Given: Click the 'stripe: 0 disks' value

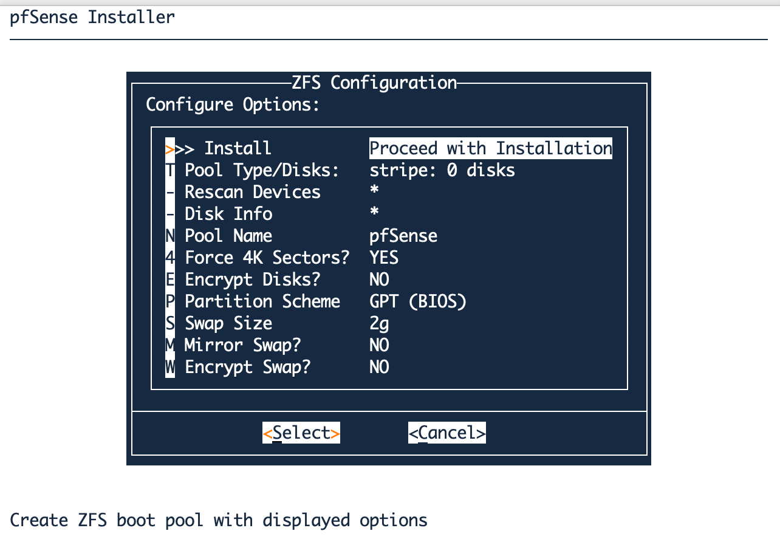Looking at the screenshot, I should [x=442, y=170].
